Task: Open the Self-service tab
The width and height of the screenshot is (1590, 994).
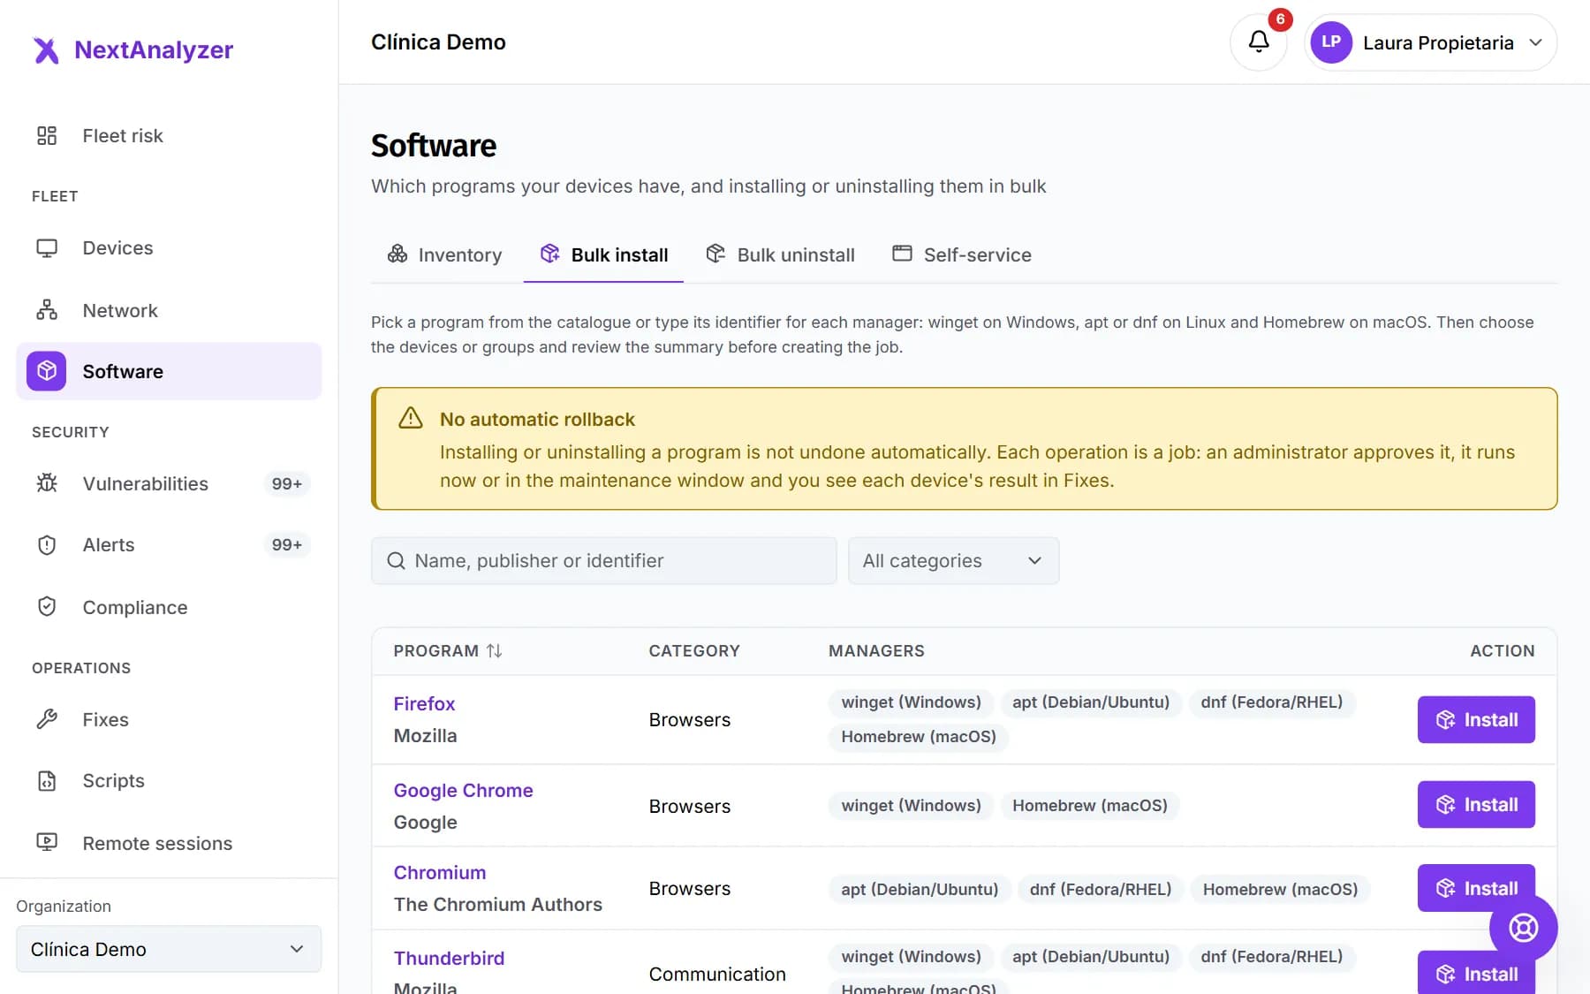Action: [x=962, y=255]
